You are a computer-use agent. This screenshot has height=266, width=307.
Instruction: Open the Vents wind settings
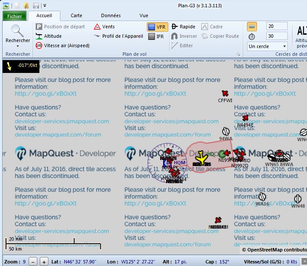104,27
